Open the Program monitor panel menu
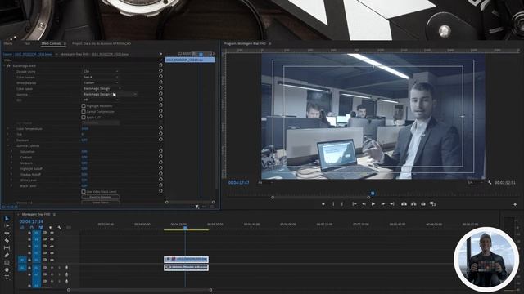The width and height of the screenshot is (524, 294). 269,43
